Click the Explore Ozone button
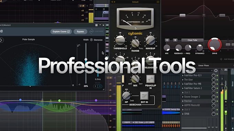Screen dimensions: 234x131 click(61, 31)
